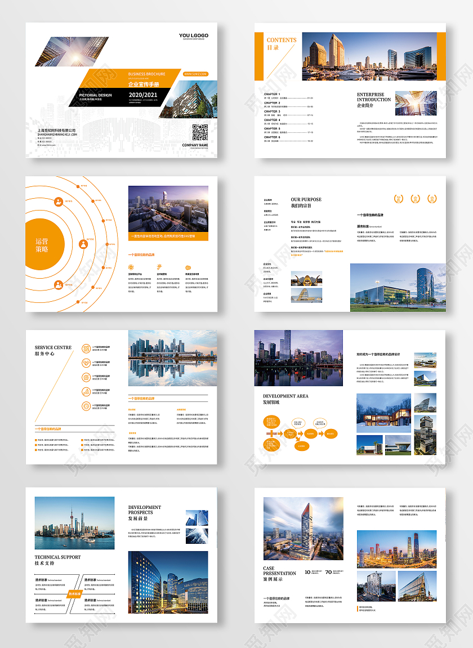Image resolution: width=473 pixels, height=648 pixels.
Task: Click the topmost round Service Centre icon
Action: (86, 348)
